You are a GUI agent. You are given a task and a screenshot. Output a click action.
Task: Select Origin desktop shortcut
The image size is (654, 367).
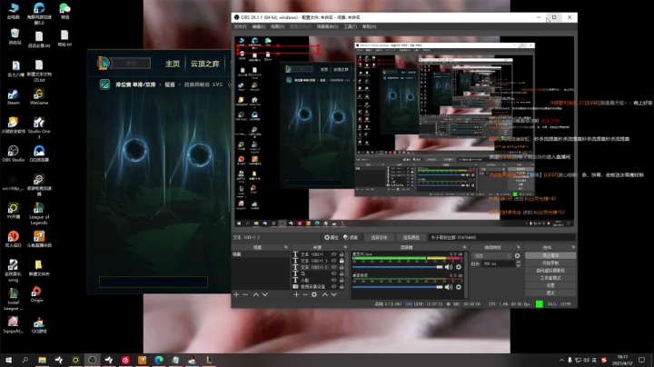36,294
